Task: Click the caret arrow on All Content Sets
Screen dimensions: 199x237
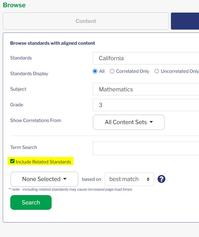Action: (x=151, y=122)
